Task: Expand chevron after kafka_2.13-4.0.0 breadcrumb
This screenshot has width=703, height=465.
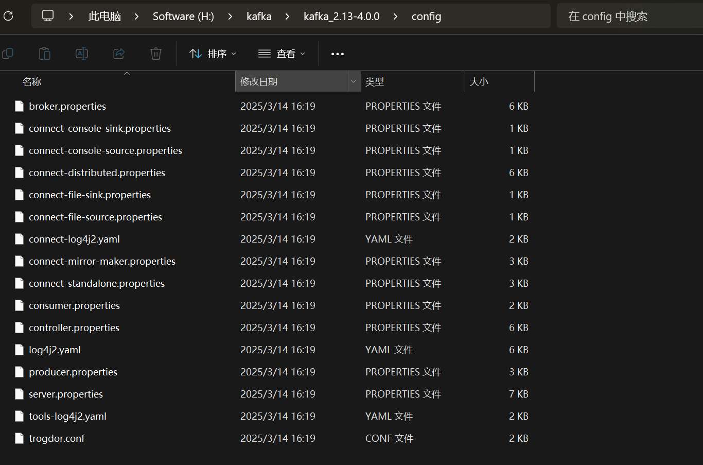Action: [395, 16]
